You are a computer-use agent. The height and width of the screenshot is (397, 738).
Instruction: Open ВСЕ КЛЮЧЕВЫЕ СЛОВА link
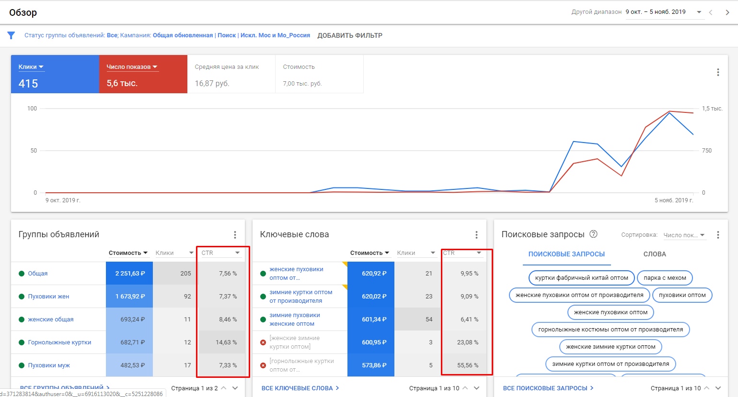[300, 388]
